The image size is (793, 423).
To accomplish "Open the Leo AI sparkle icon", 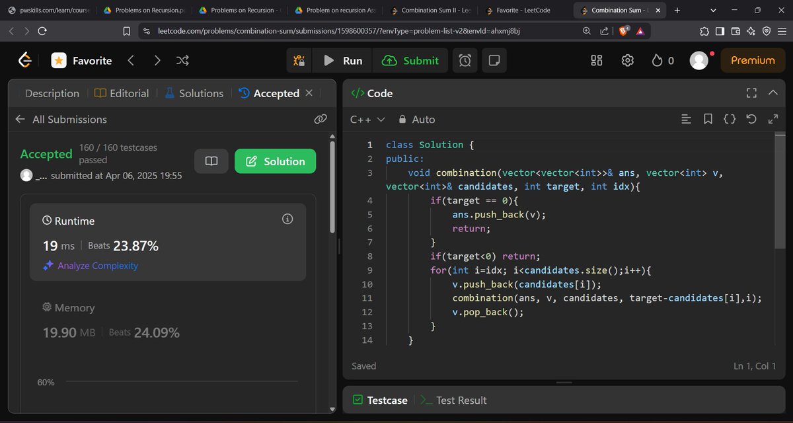I will pyautogui.click(x=751, y=31).
